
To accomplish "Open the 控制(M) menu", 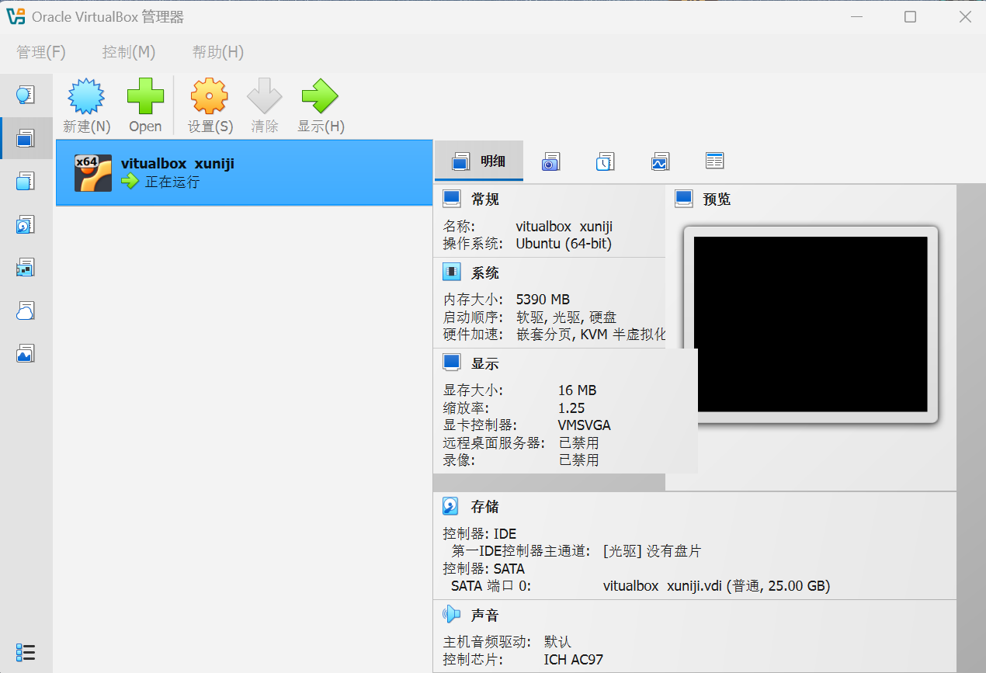I will (129, 52).
